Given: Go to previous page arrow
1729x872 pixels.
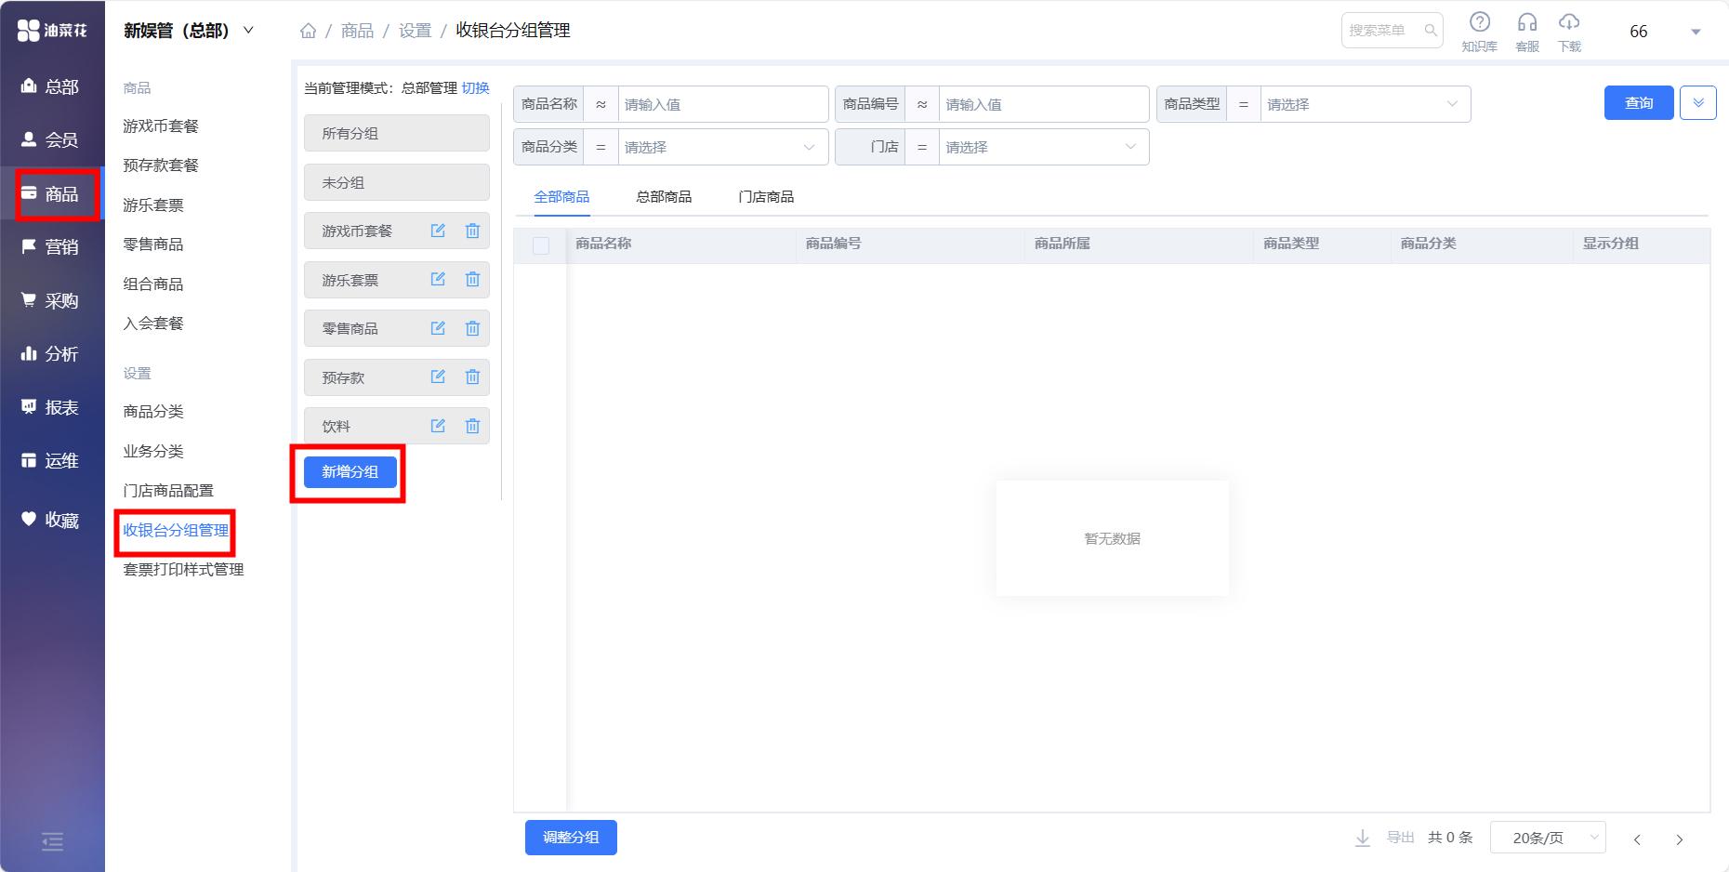Looking at the screenshot, I should pyautogui.click(x=1637, y=839).
